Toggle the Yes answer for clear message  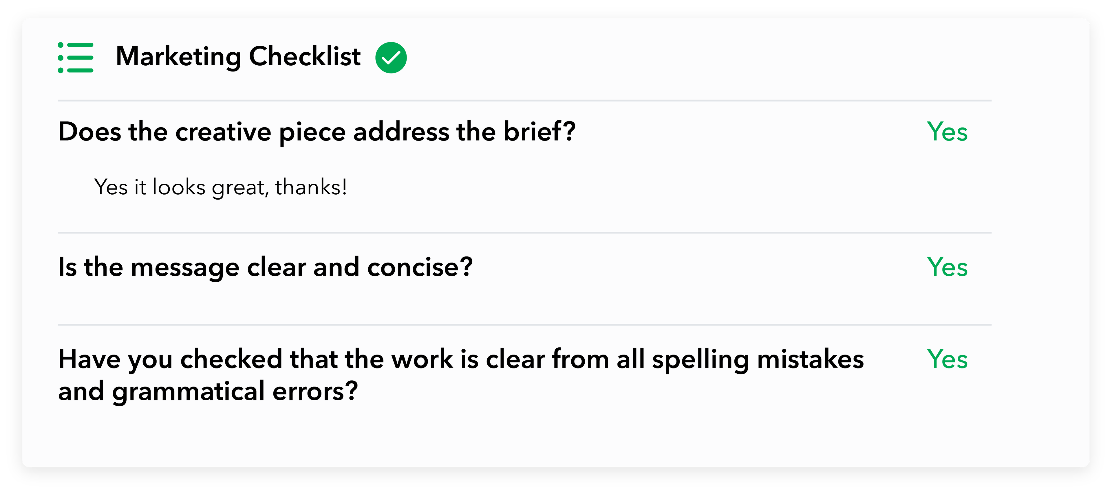click(947, 267)
